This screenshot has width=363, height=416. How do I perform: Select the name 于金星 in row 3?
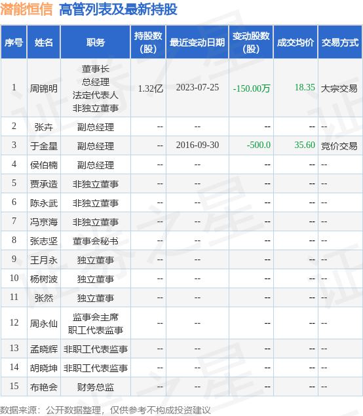pyautogui.click(x=44, y=146)
